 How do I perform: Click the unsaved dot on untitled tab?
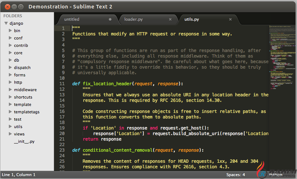point(110,19)
